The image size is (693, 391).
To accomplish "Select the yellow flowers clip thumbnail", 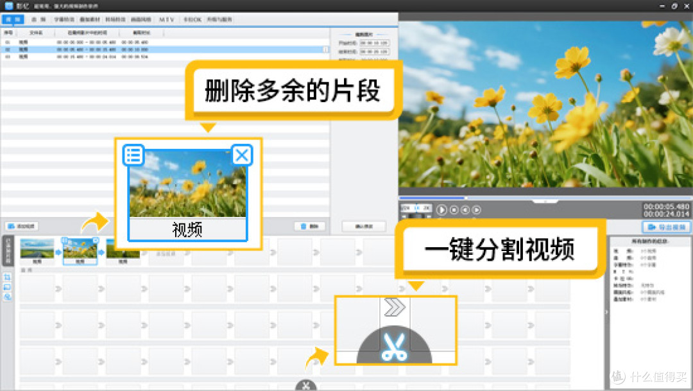I will (80, 251).
